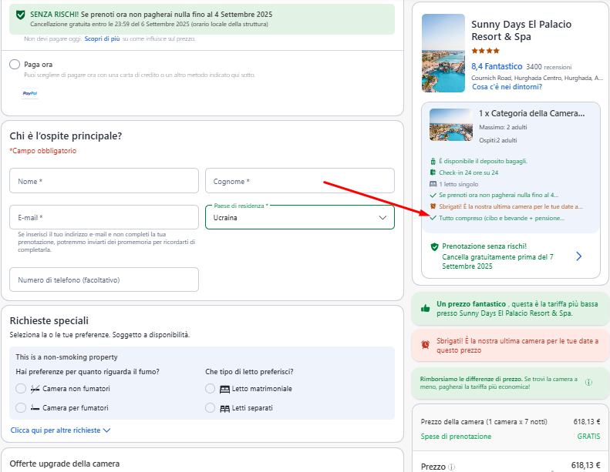This screenshot has width=610, height=472.
Task: Open free cancellation details via the chevron arrow
Action: pos(579,256)
